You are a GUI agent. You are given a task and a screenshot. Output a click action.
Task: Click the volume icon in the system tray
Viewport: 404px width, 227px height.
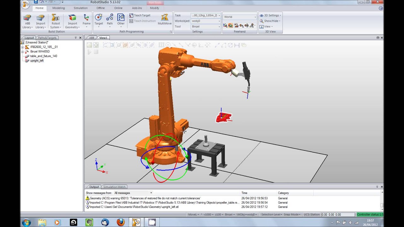coord(350,223)
